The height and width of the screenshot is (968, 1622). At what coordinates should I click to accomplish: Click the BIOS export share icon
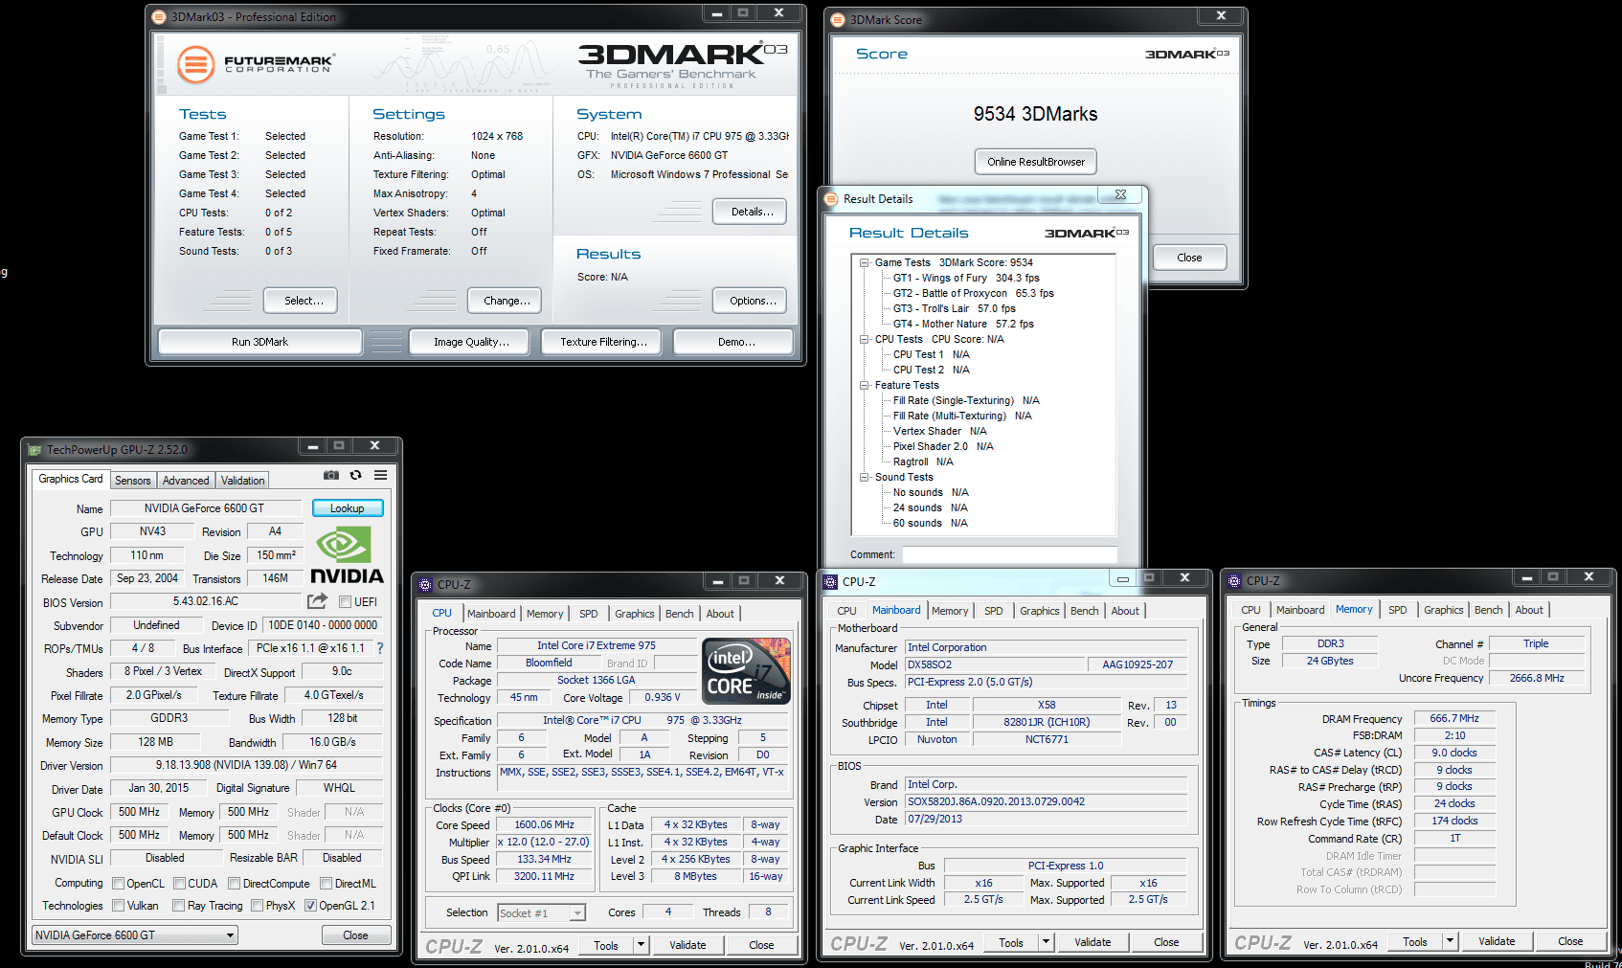317,601
